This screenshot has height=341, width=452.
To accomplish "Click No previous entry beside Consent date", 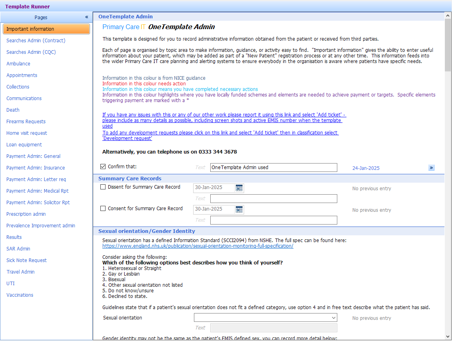I will point(372,210).
